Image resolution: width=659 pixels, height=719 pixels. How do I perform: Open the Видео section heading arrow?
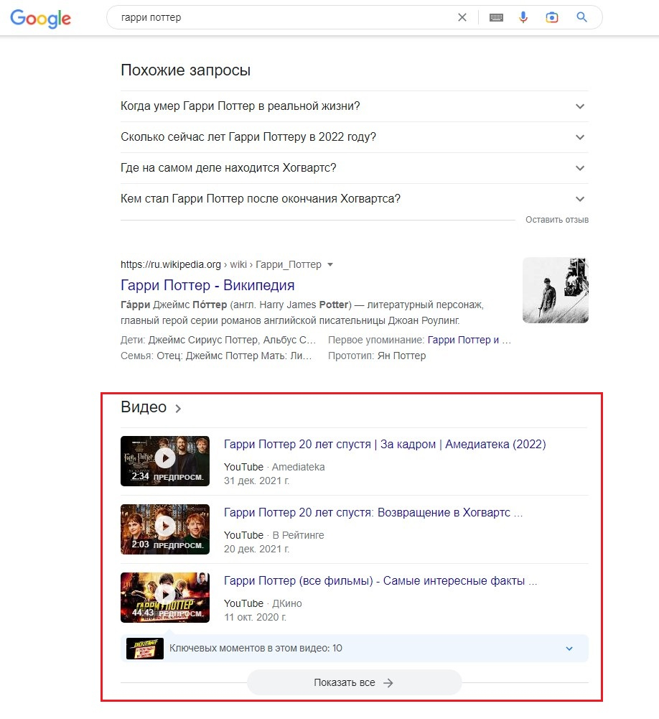click(178, 408)
